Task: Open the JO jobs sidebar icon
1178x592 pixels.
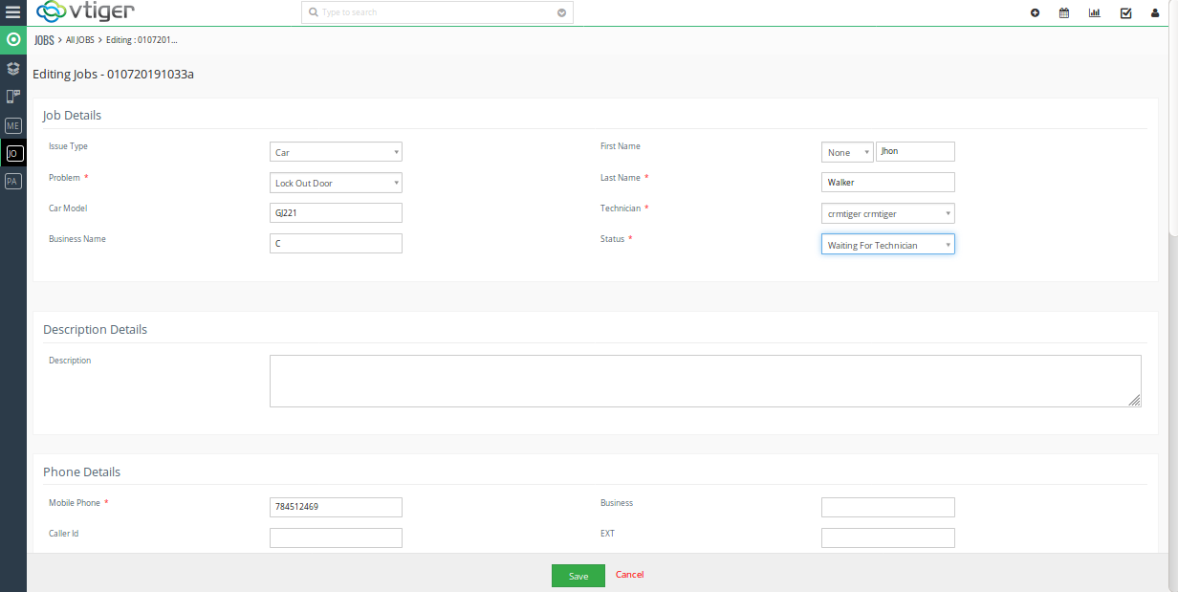Action: point(13,153)
